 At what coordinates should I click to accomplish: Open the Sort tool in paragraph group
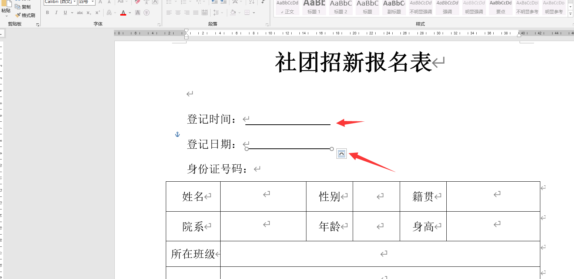252,3
